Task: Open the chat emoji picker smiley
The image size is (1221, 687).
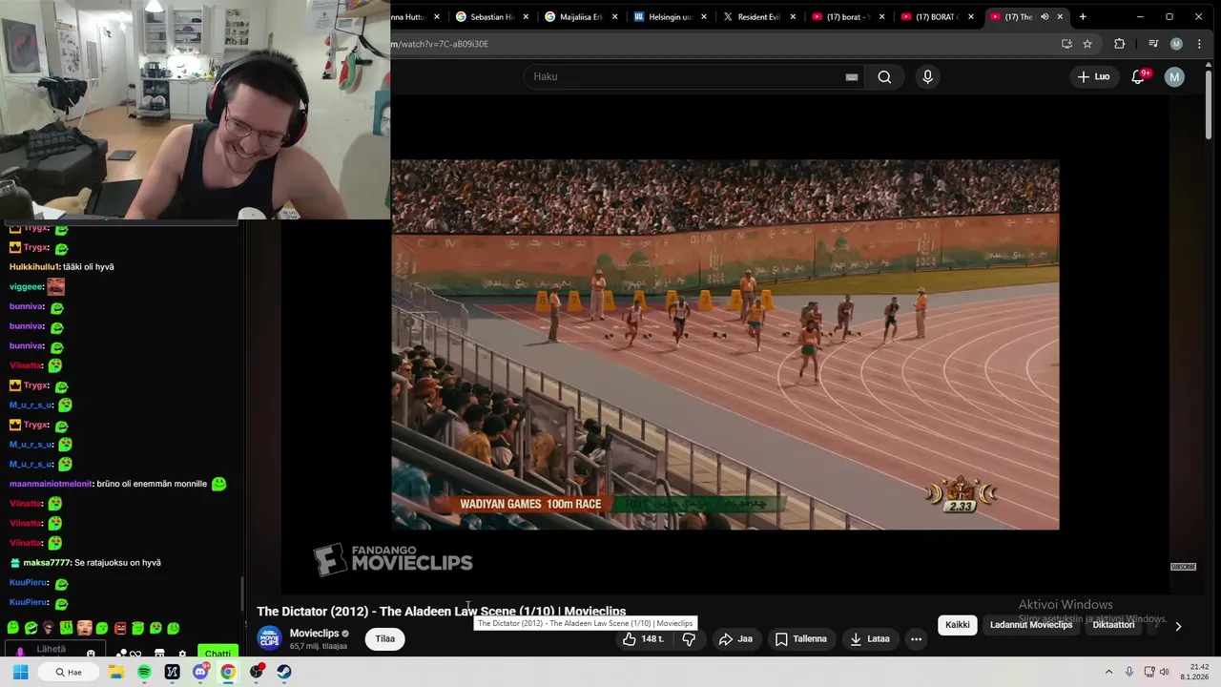Action: point(92,654)
